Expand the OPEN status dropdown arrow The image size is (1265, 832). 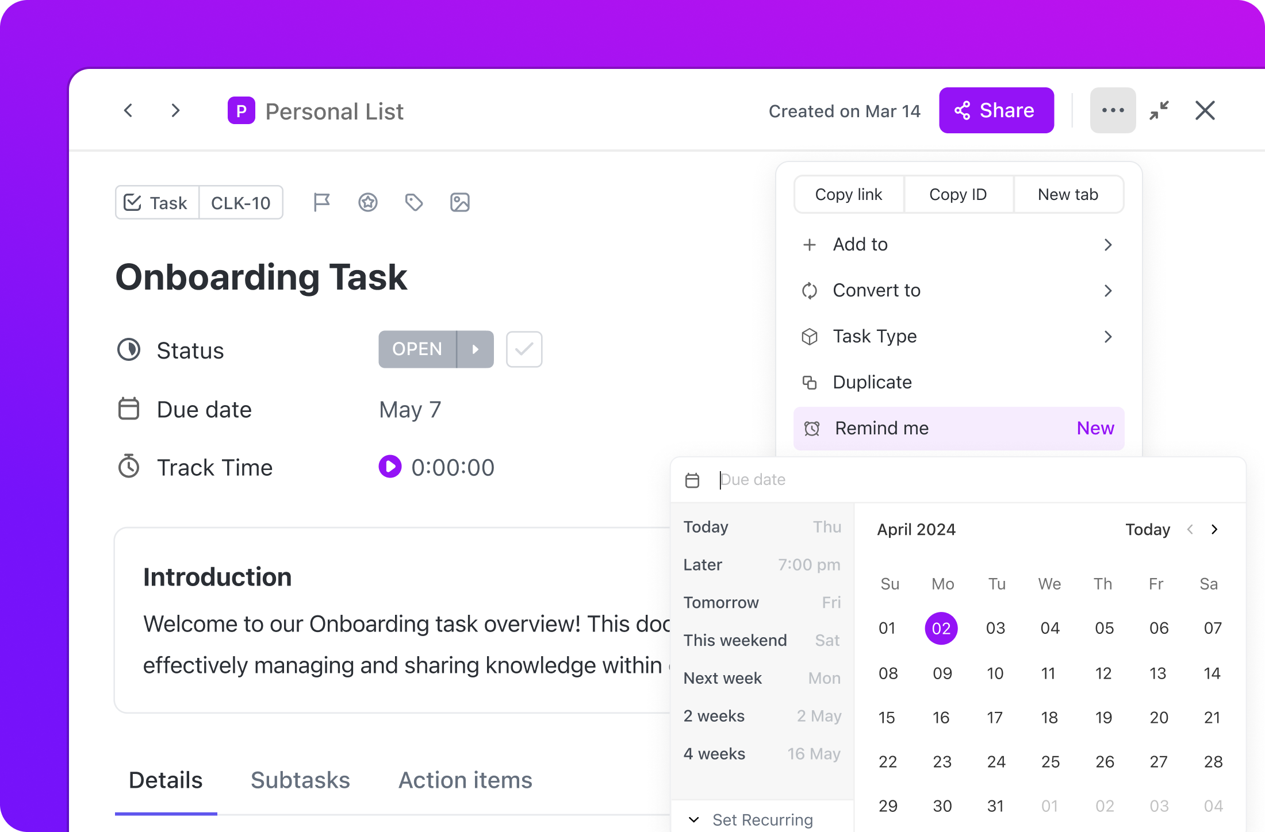(475, 349)
